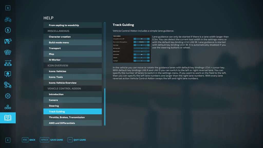Click the Save Game button
Image resolution: width=263 pixels, height=148 pixels.
[52, 140]
